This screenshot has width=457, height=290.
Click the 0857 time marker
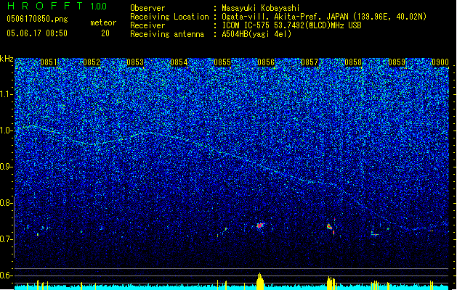pyautogui.click(x=310, y=62)
